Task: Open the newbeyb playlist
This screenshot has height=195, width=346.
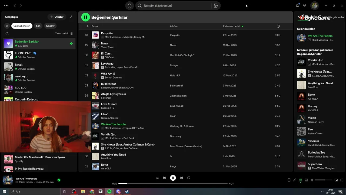Action: [39, 78]
